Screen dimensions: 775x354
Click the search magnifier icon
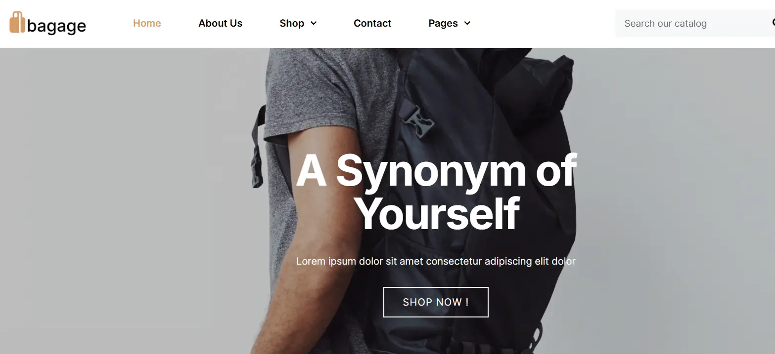point(773,23)
